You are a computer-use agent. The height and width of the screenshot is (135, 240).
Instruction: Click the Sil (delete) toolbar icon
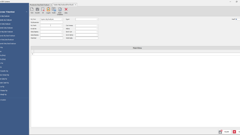43,9
